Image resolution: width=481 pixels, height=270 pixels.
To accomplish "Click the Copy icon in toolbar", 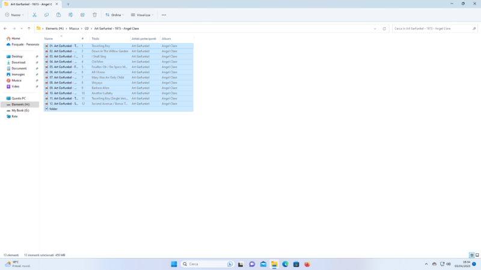I will pyautogui.click(x=46, y=14).
